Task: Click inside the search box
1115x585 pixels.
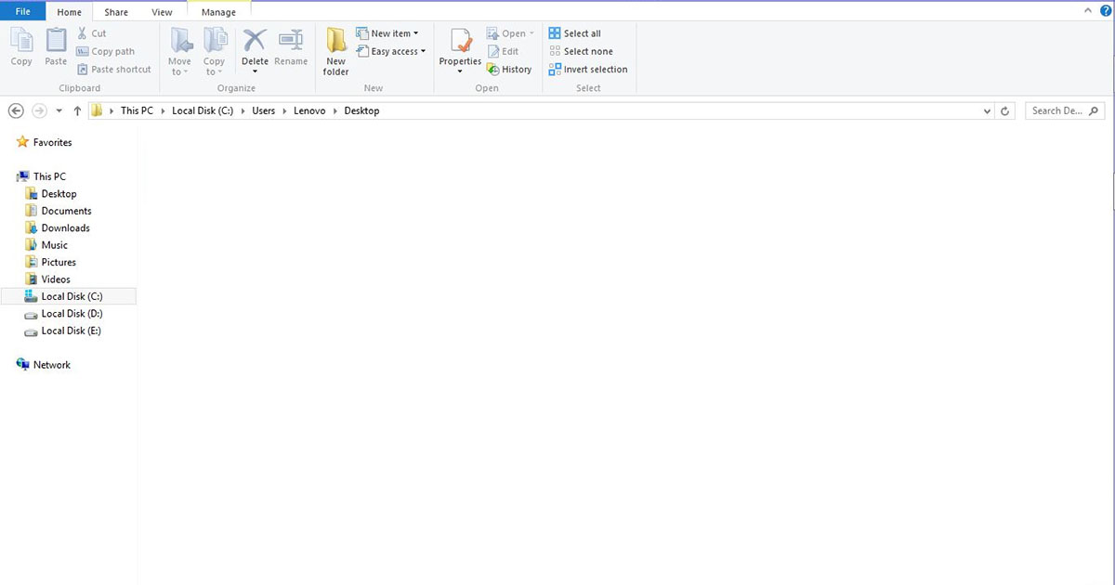Action: point(1059,110)
